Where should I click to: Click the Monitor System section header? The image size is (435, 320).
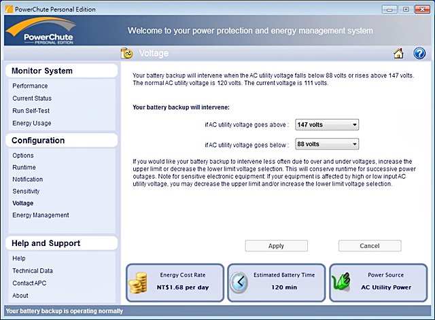[x=61, y=71]
